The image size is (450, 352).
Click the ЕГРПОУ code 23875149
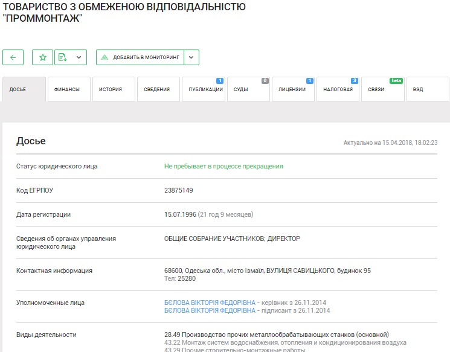tap(179, 190)
